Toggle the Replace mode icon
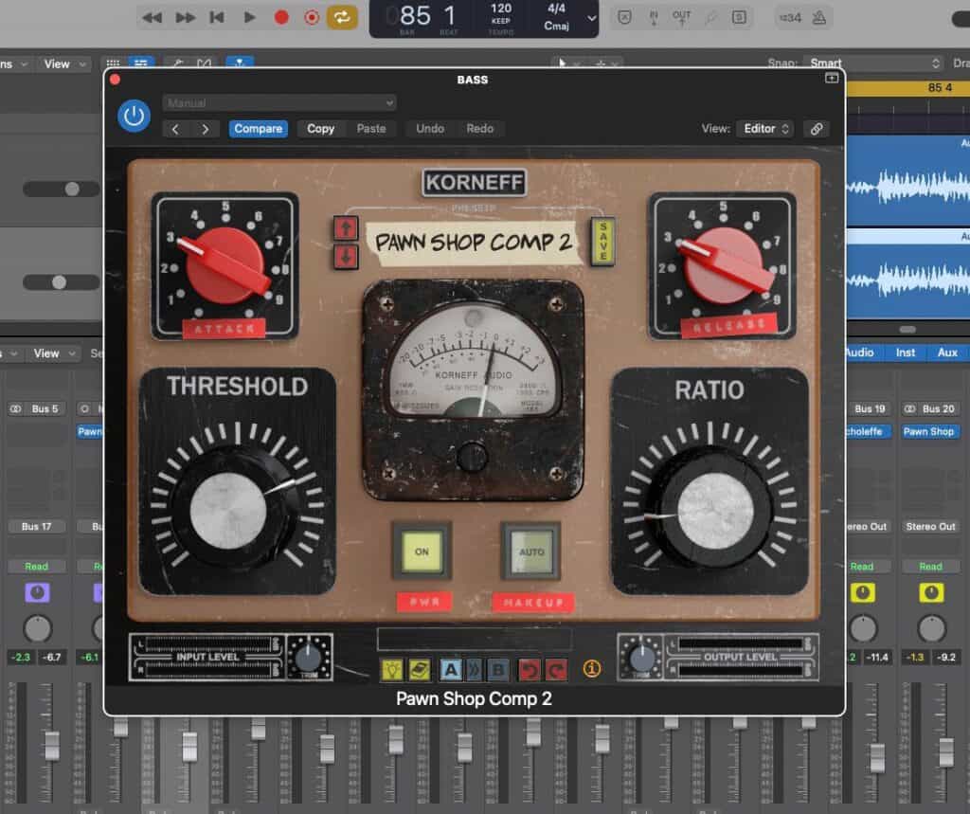The height and width of the screenshot is (814, 970). click(x=625, y=17)
